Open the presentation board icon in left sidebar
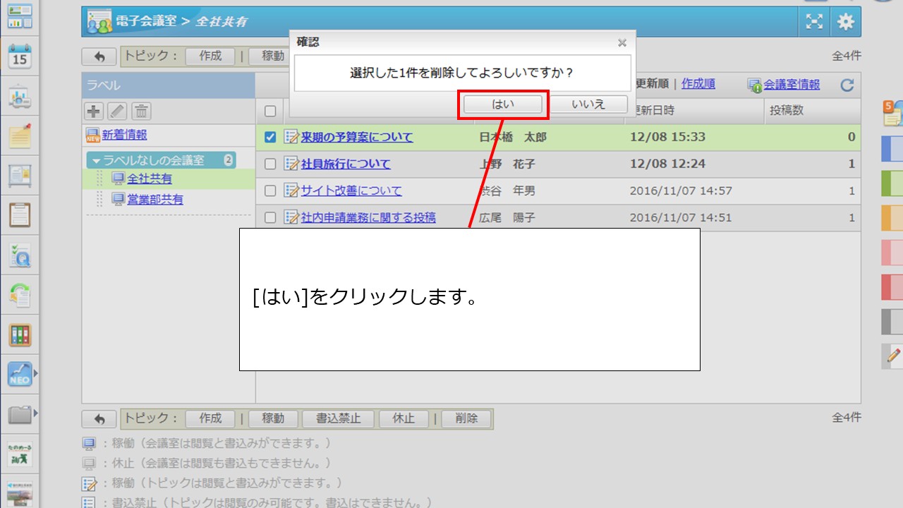This screenshot has height=508, width=903. coord(20,96)
